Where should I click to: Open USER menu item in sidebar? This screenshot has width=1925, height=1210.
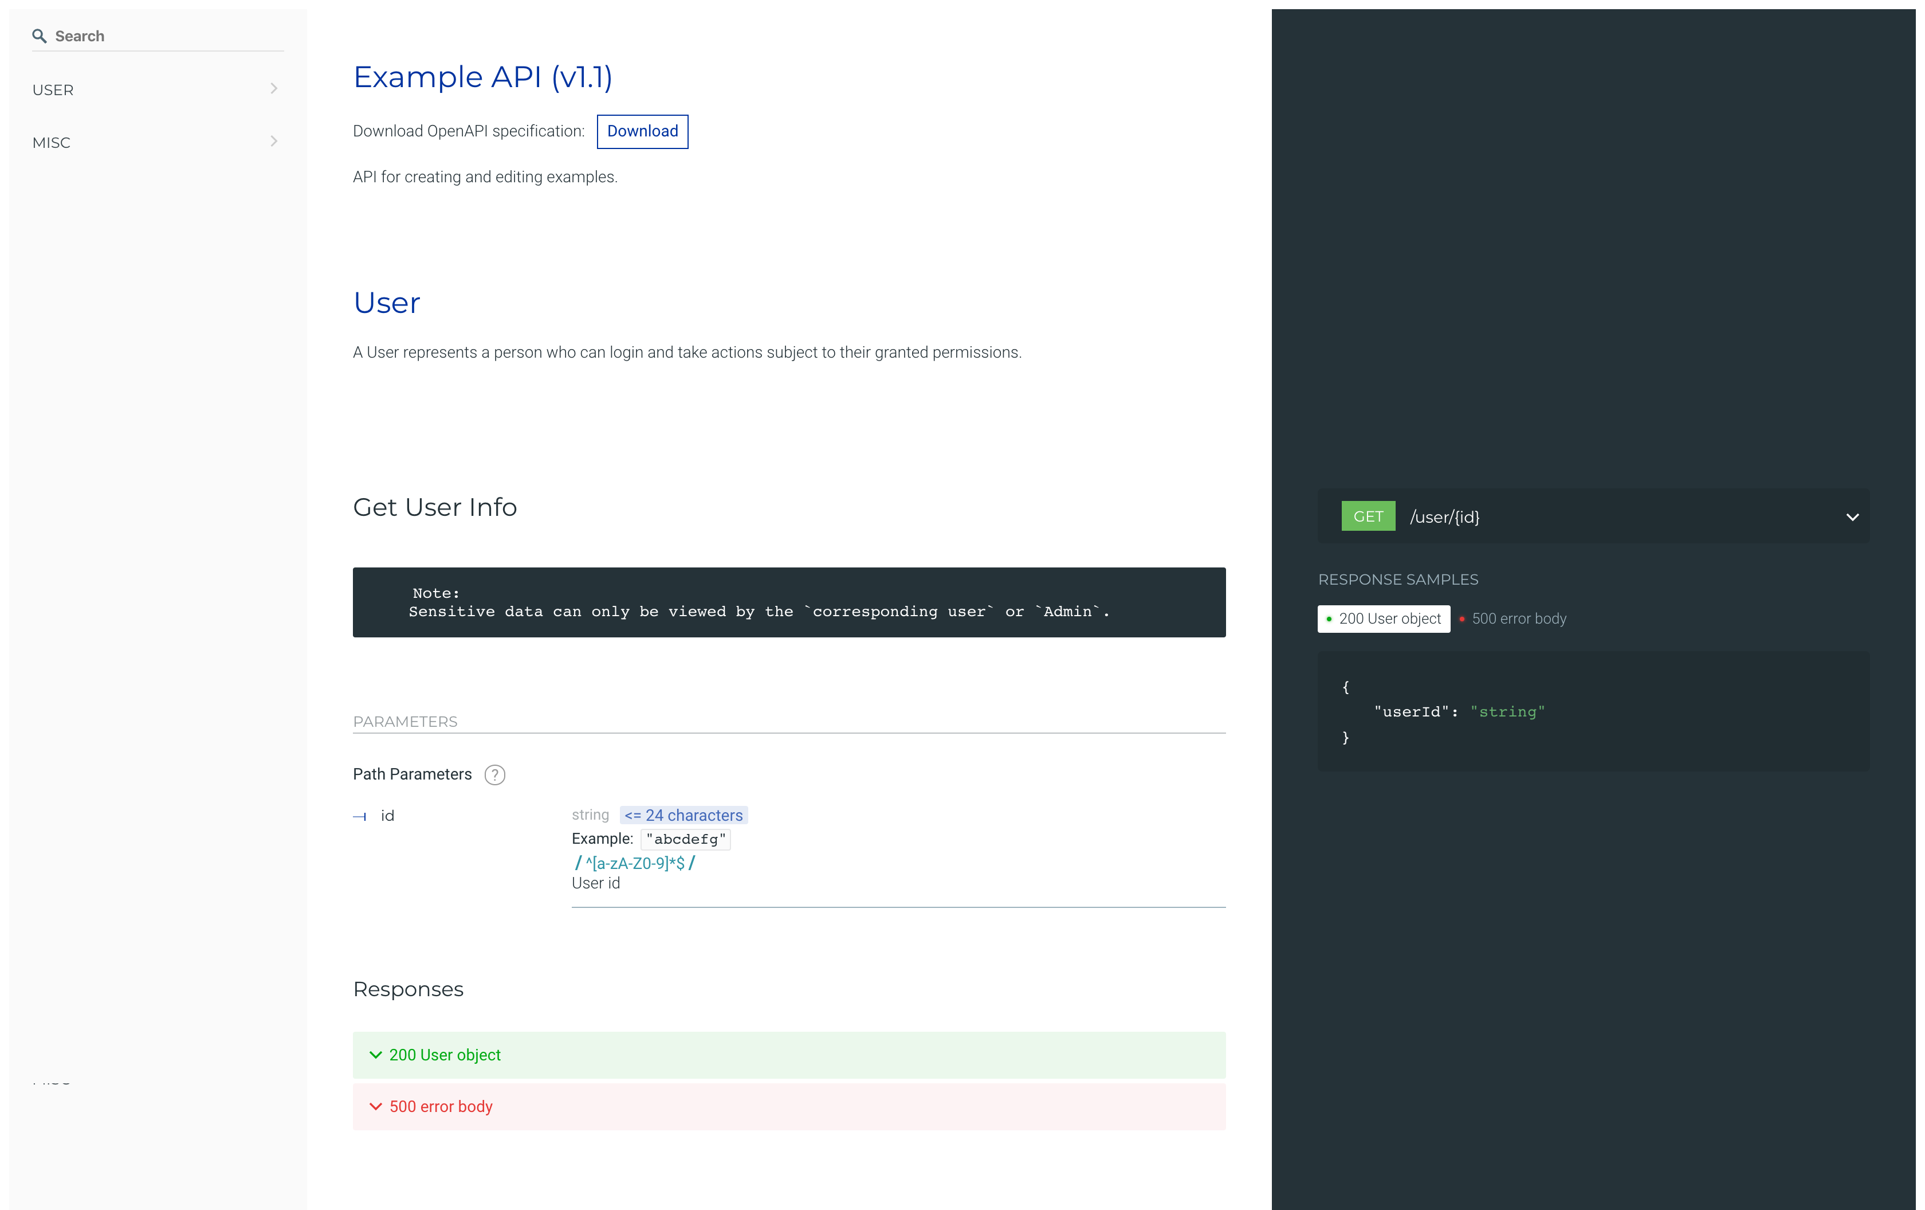53,91
